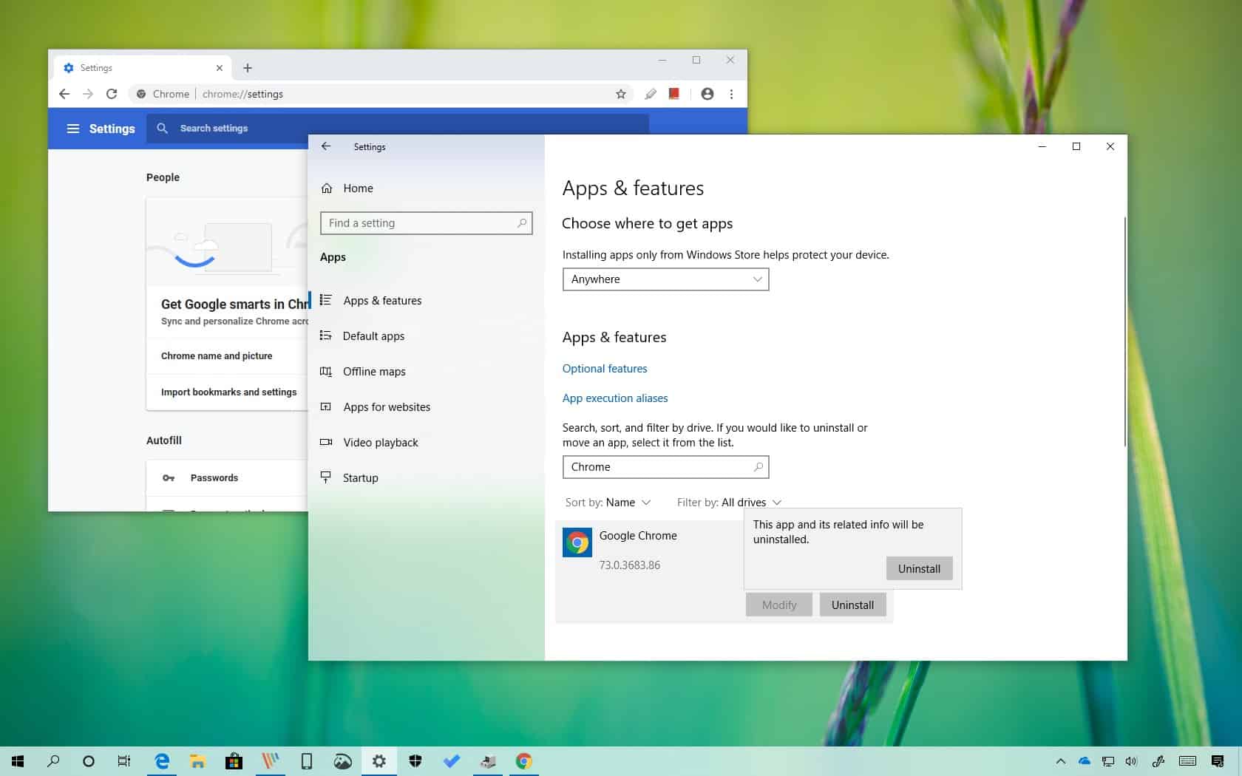Viewport: 1242px width, 776px height.
Task: Click the red extension icon in Chrome
Action: [674, 94]
